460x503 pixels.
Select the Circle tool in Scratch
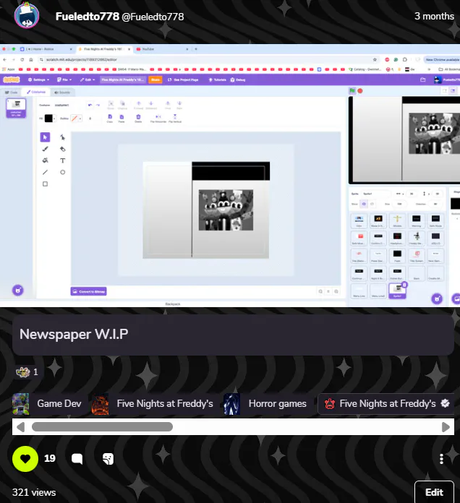click(63, 172)
